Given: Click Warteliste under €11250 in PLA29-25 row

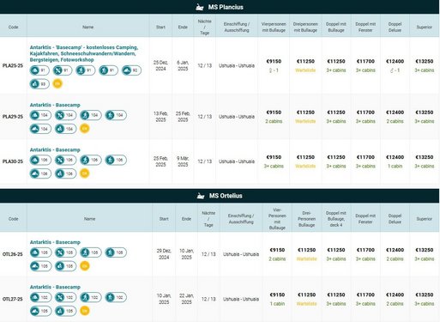Looking at the screenshot, I should pos(305,121).
